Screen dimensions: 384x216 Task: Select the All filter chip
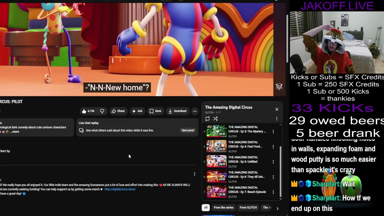(x=206, y=208)
